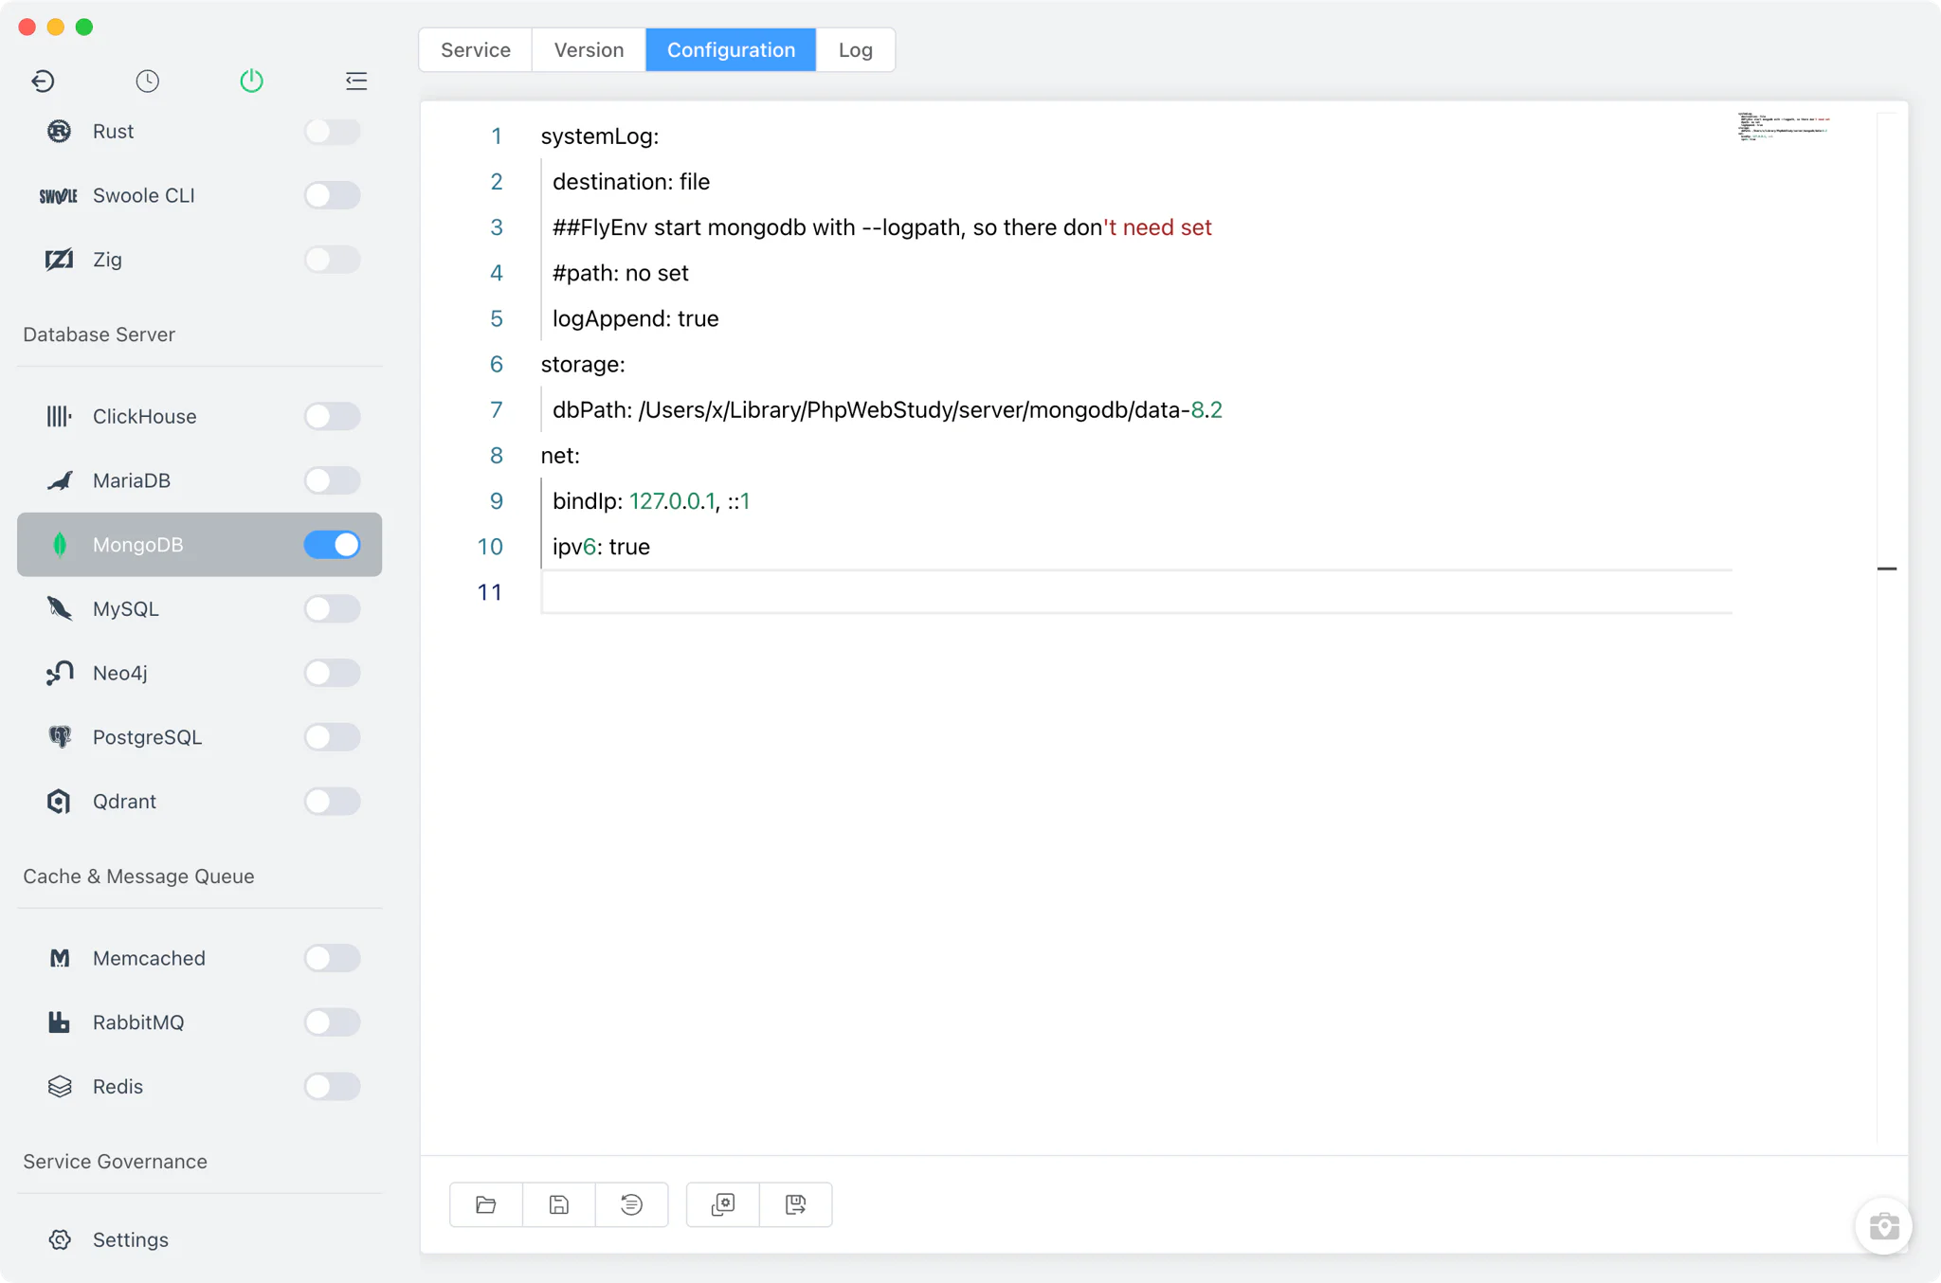The image size is (1941, 1283).
Task: Open the history clock icon
Action: coord(147,81)
